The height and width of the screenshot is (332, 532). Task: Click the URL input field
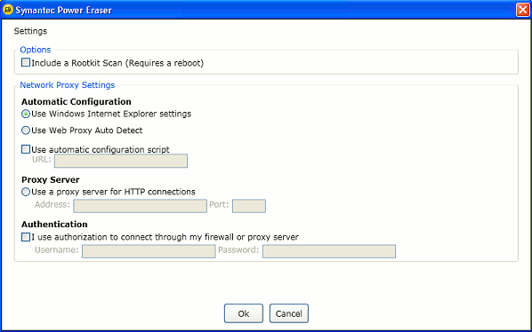[121, 161]
